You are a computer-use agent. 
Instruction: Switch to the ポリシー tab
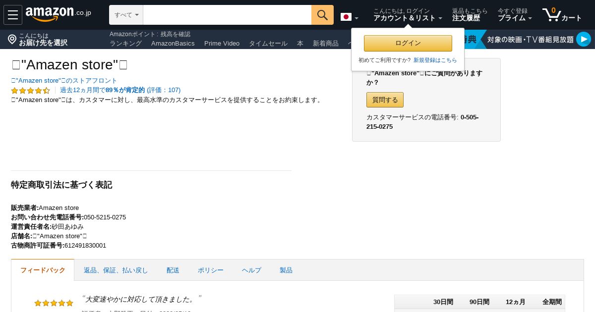click(x=211, y=270)
